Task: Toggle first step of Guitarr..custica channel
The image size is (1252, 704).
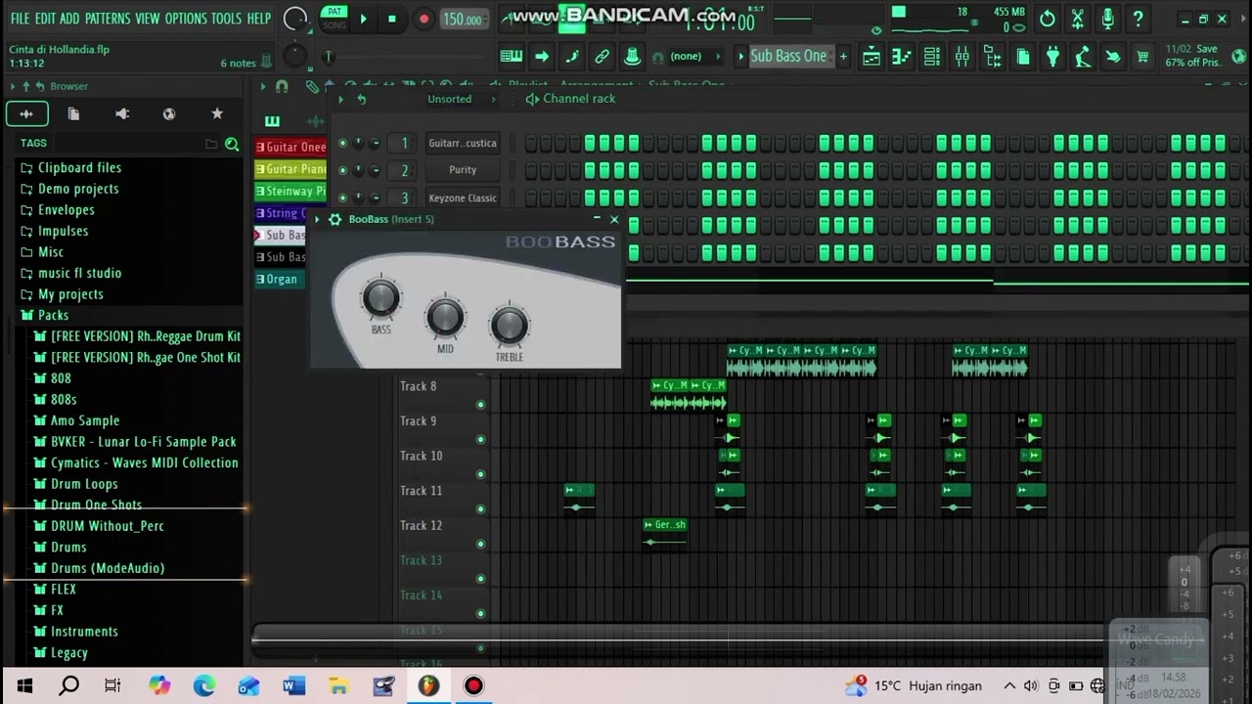Action: point(531,143)
